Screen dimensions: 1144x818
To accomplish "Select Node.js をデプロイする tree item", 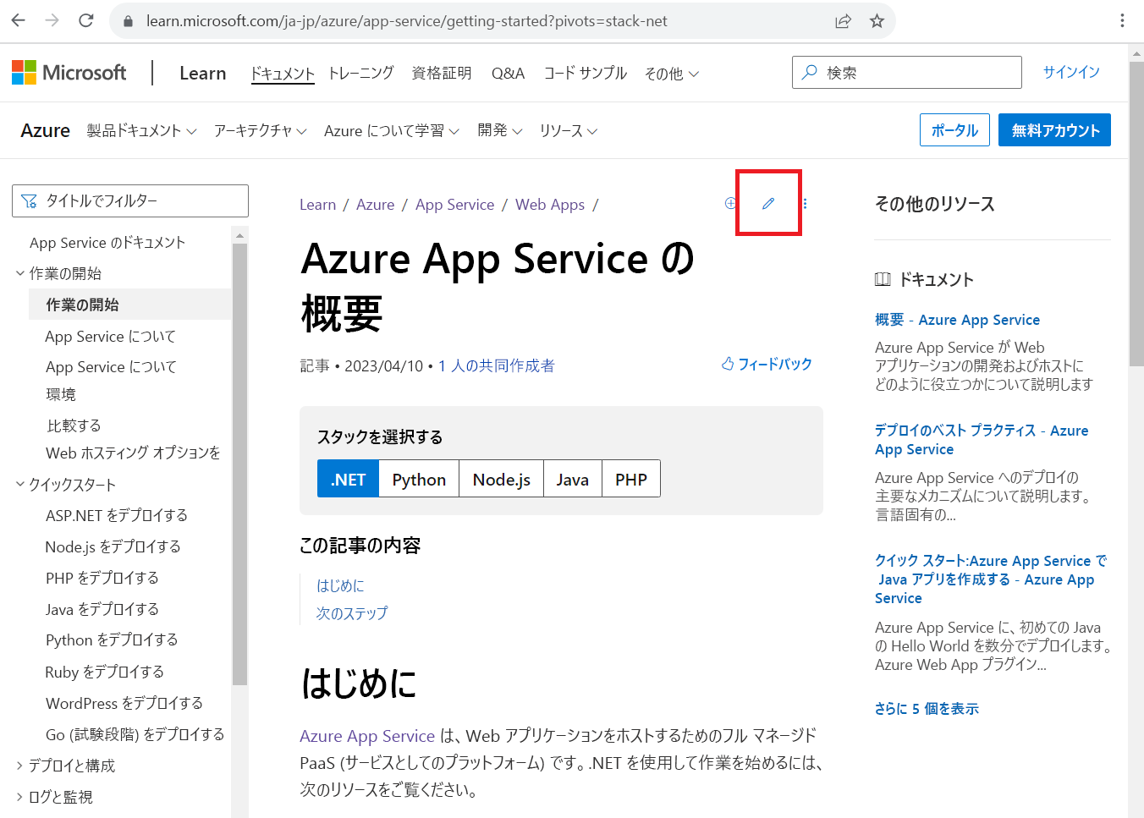I will [113, 546].
